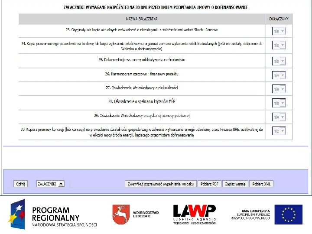The image size is (312, 234).
Task: Click the Cofnij button
Action: (x=20, y=184)
